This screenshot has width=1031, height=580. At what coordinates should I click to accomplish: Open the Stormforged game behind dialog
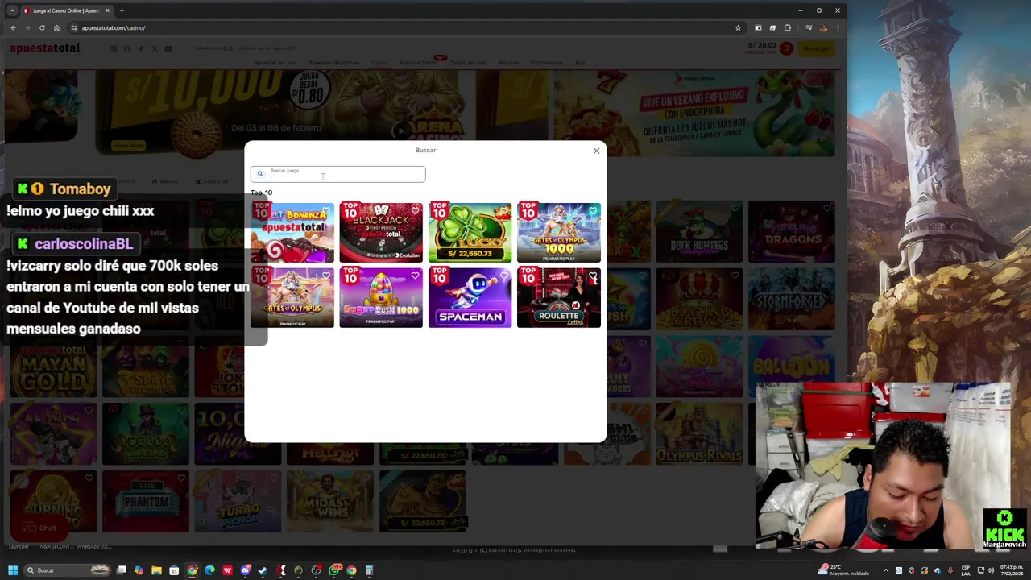click(x=791, y=299)
